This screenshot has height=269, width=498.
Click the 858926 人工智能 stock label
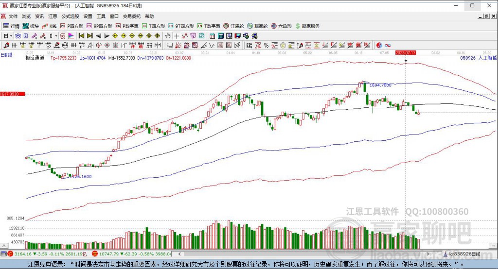(x=479, y=58)
